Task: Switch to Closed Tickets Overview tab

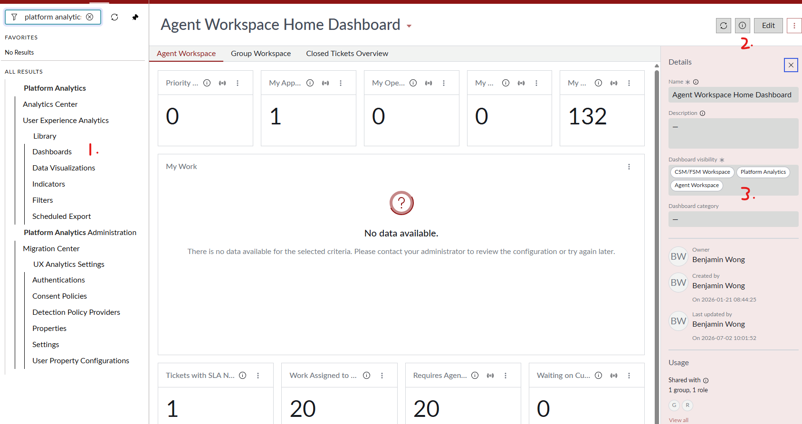Action: (347, 54)
